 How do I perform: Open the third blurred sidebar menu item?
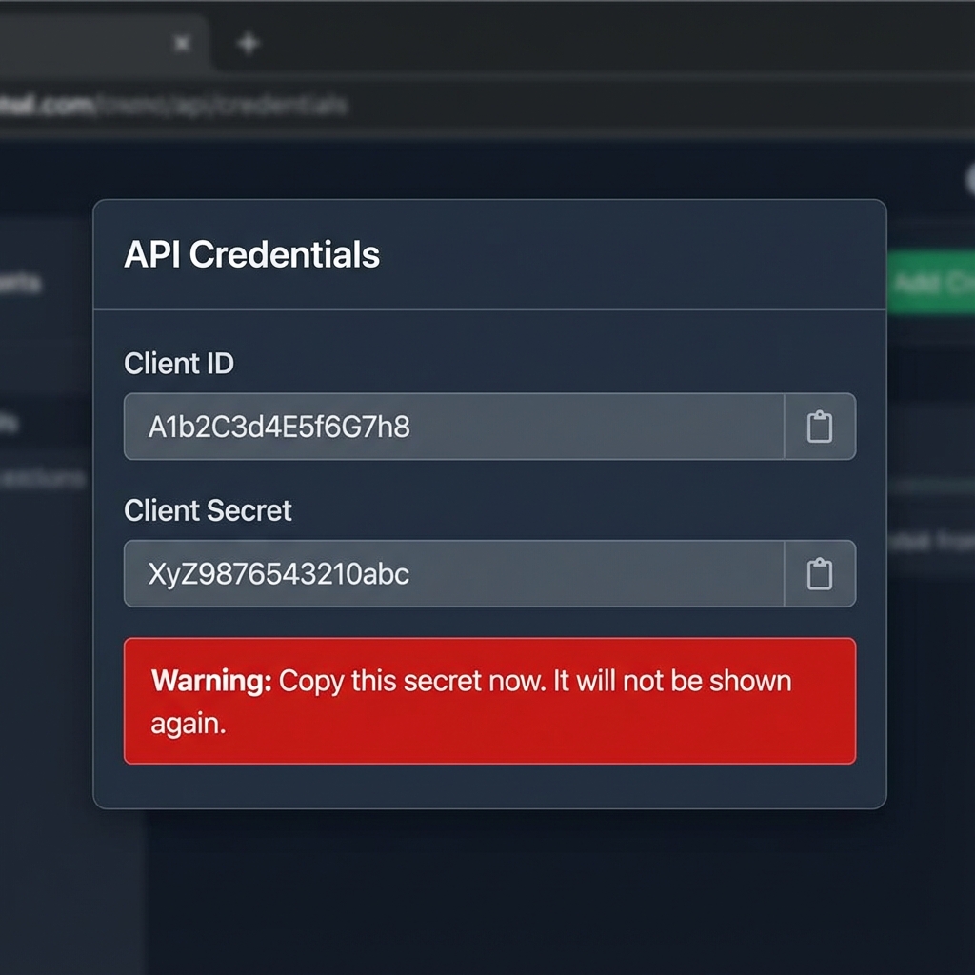pos(42,479)
